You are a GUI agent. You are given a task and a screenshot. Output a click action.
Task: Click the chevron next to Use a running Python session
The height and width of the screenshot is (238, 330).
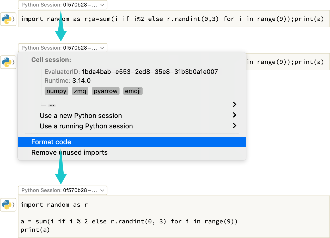coord(234,126)
